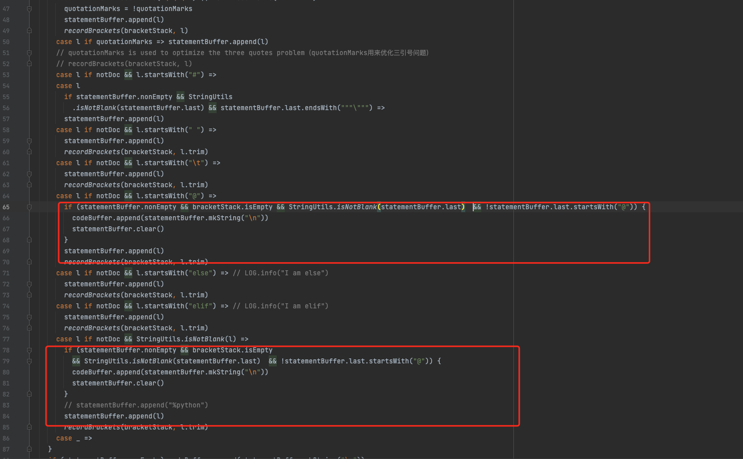The height and width of the screenshot is (459, 743).
Task: Toggle the closing-brace fold marker line 87
Action: [x=29, y=449]
